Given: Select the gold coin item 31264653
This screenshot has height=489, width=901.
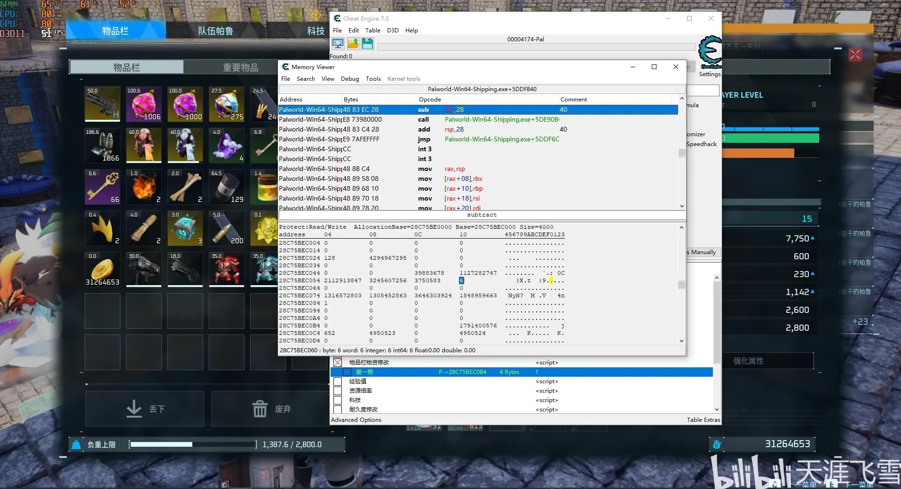Looking at the screenshot, I should coord(102,270).
